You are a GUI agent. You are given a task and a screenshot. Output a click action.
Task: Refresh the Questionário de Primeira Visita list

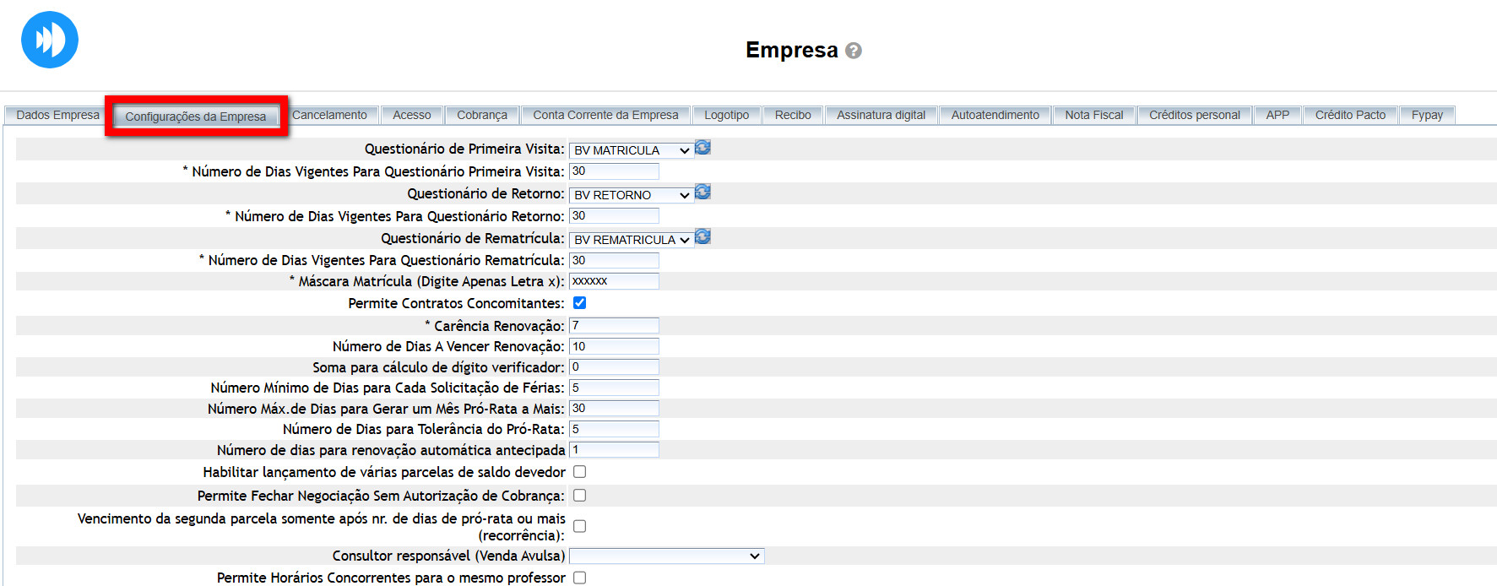coord(702,148)
